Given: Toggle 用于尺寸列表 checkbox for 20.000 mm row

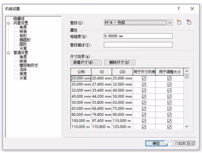Looking at the screenshot, I should [144, 78].
